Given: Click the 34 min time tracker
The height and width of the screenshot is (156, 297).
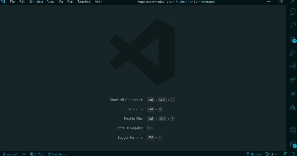Looking at the screenshot, I should tap(272, 154).
